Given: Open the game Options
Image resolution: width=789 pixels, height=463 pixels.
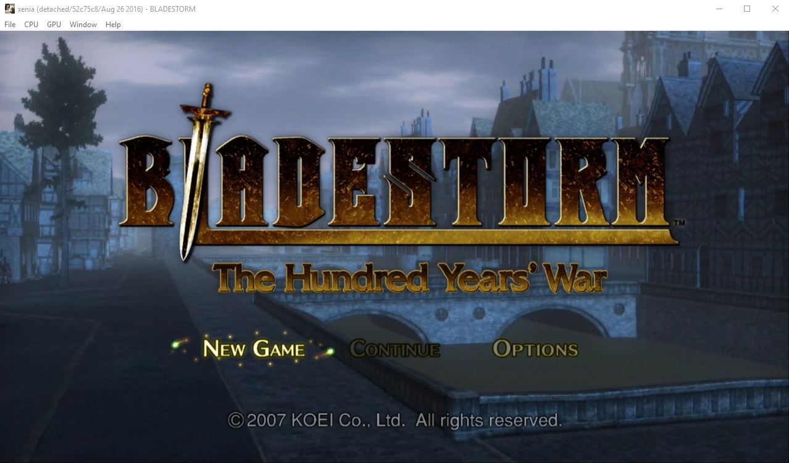Looking at the screenshot, I should 535,350.
